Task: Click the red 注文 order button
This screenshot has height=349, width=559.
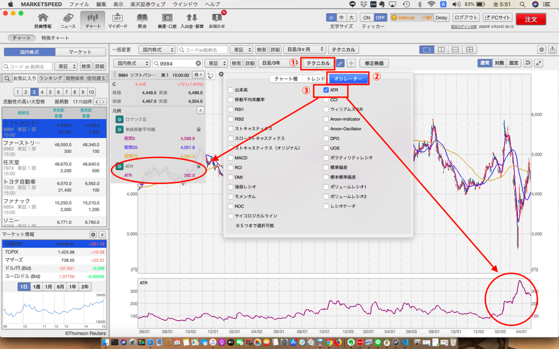Action: [531, 20]
